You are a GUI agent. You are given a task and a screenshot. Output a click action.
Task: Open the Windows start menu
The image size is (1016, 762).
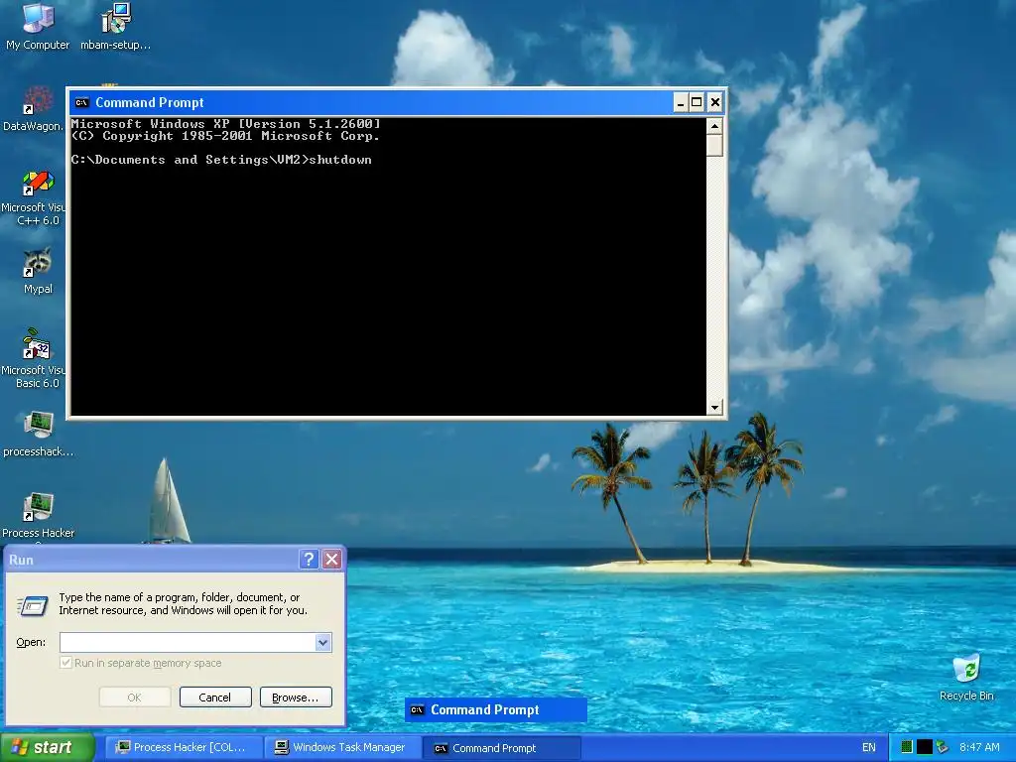(x=47, y=747)
